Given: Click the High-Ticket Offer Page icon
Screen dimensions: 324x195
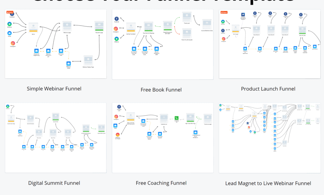Looking at the screenshot, I should [190, 118].
